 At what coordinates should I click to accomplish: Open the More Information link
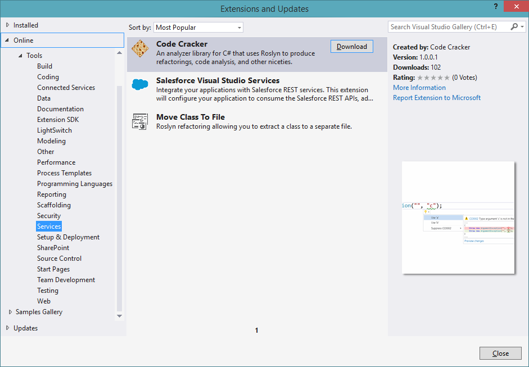pyautogui.click(x=419, y=88)
